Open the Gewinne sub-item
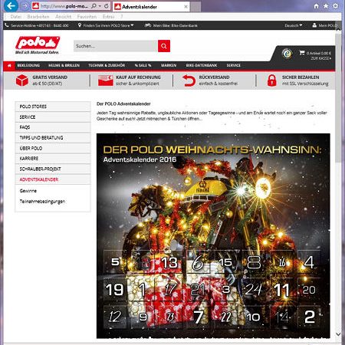The width and height of the screenshot is (345, 345). pos(28,191)
